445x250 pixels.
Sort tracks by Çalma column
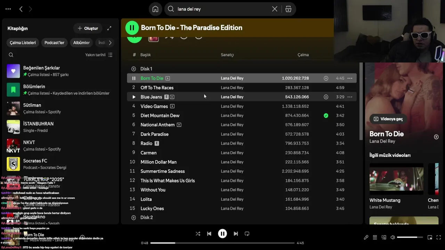[x=303, y=55]
